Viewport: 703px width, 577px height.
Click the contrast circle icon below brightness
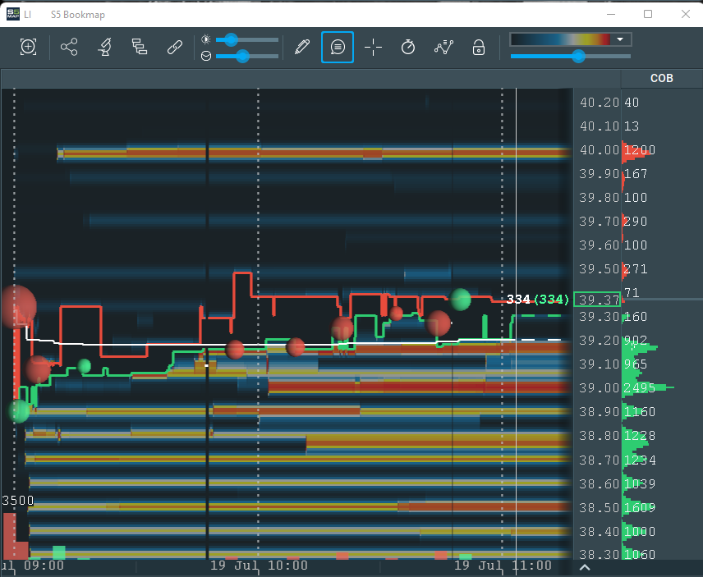206,56
